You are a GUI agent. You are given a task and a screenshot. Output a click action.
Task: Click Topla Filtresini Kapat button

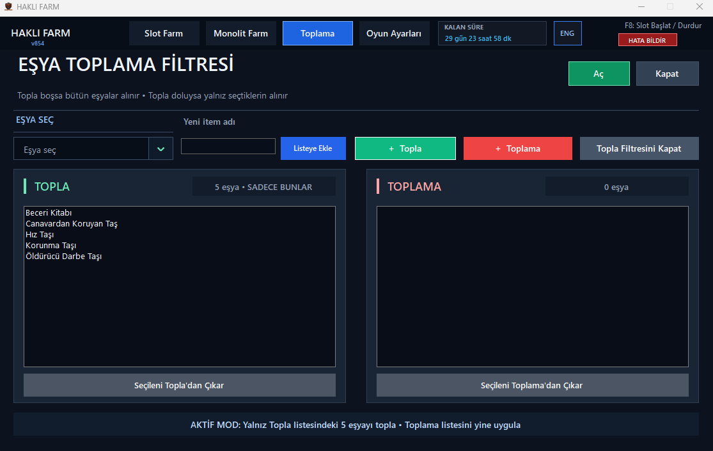tap(639, 148)
